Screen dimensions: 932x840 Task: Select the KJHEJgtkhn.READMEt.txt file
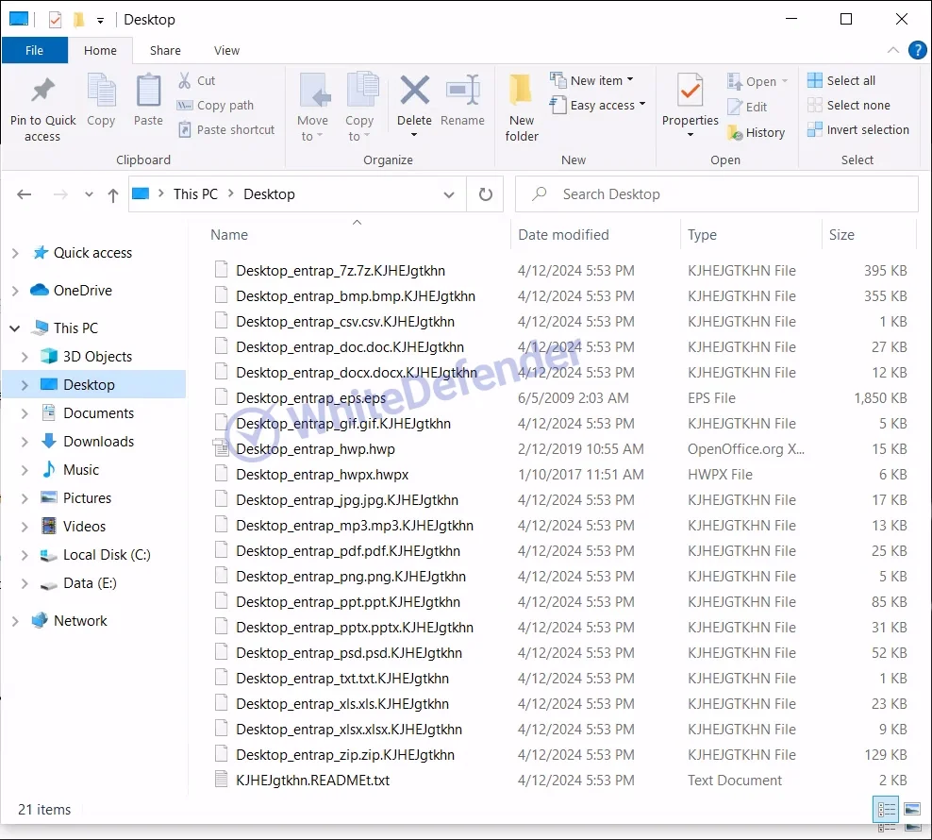pyautogui.click(x=312, y=781)
